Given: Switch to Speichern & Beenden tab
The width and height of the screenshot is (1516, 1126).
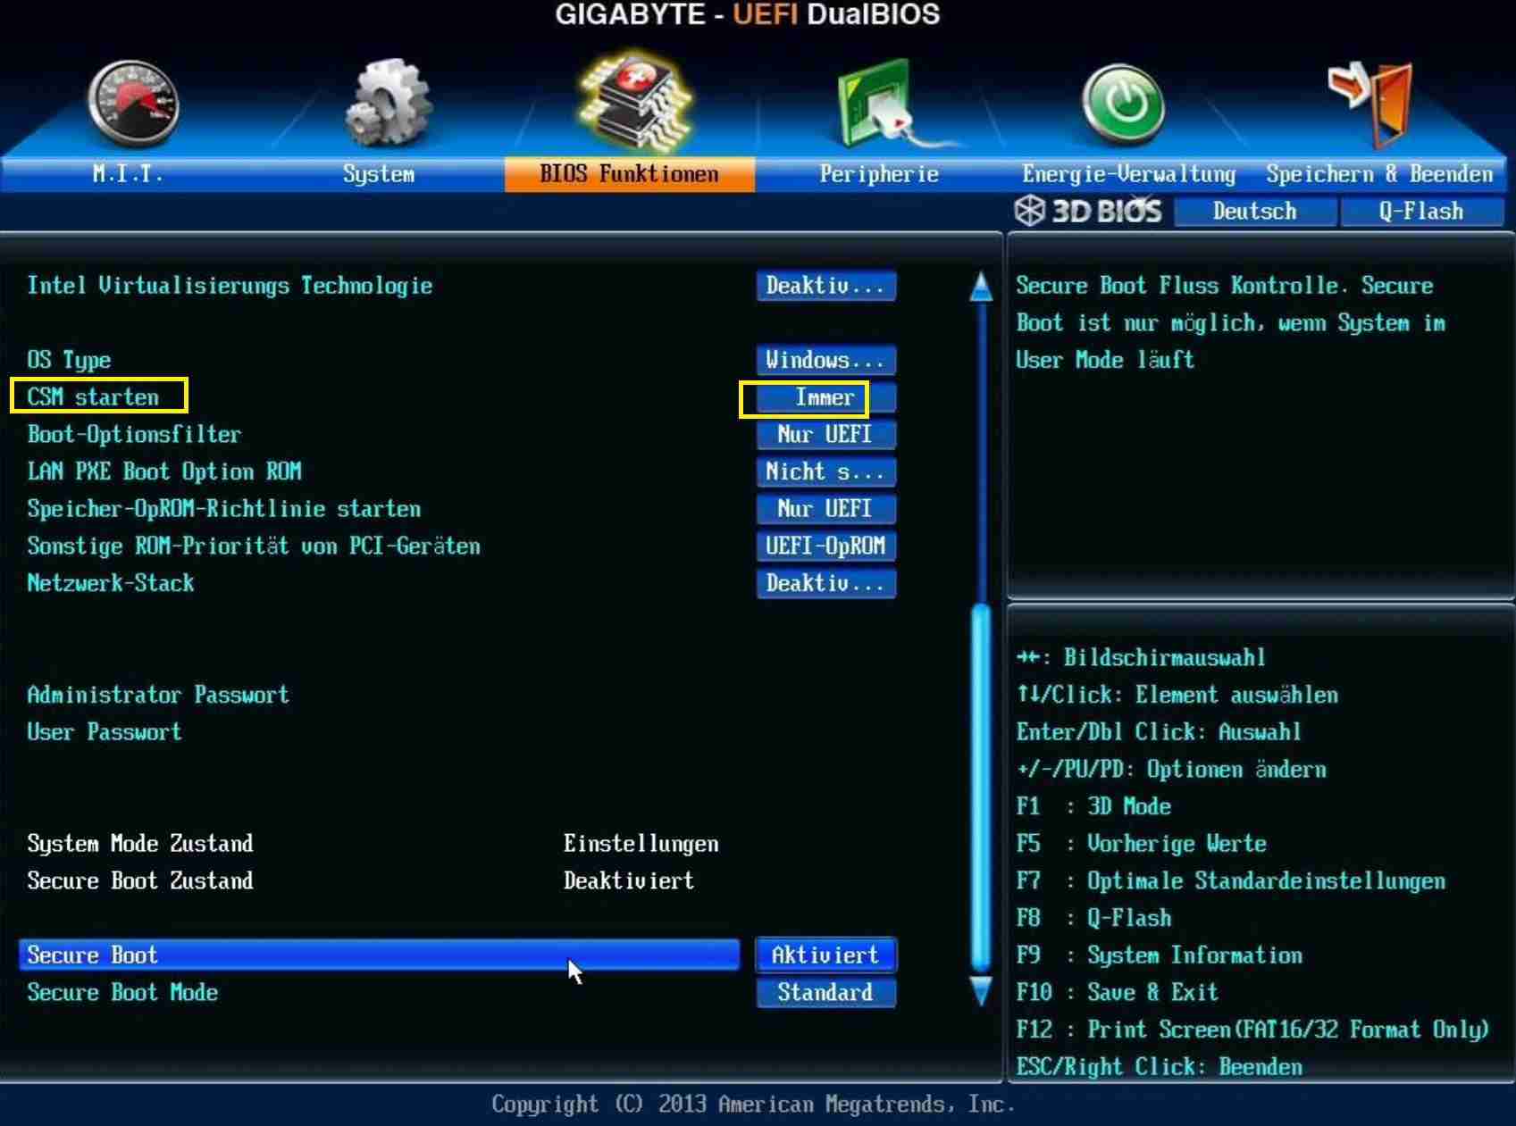Looking at the screenshot, I should 1379,174.
